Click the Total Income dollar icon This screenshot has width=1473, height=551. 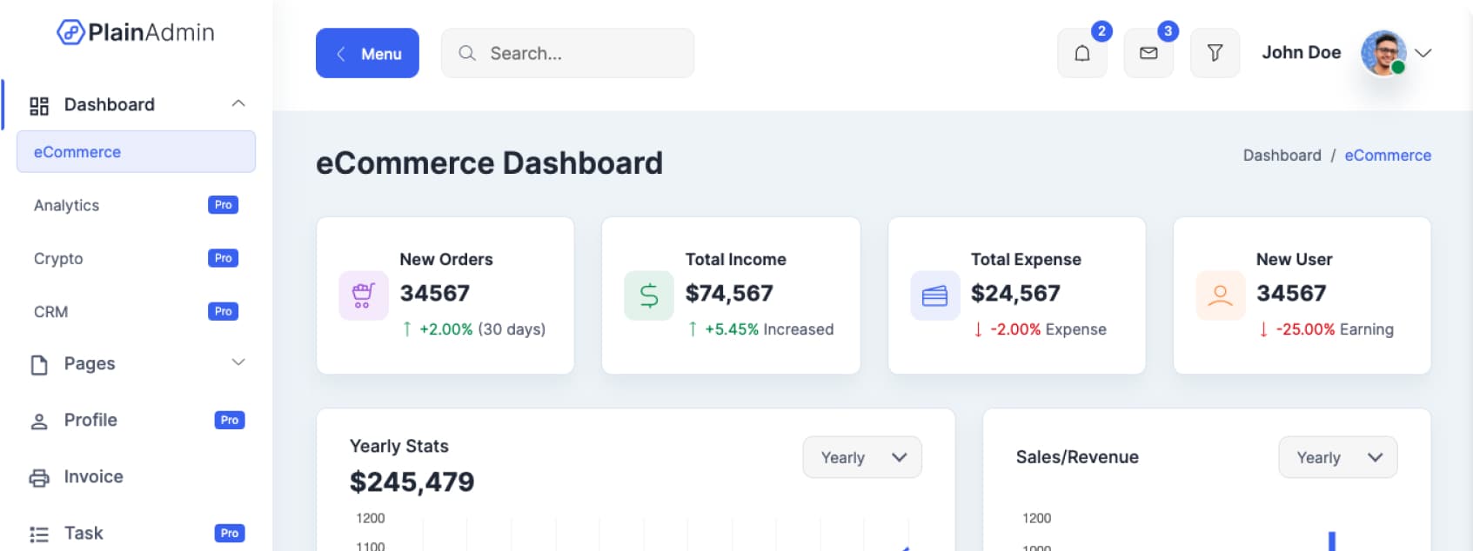pos(649,295)
